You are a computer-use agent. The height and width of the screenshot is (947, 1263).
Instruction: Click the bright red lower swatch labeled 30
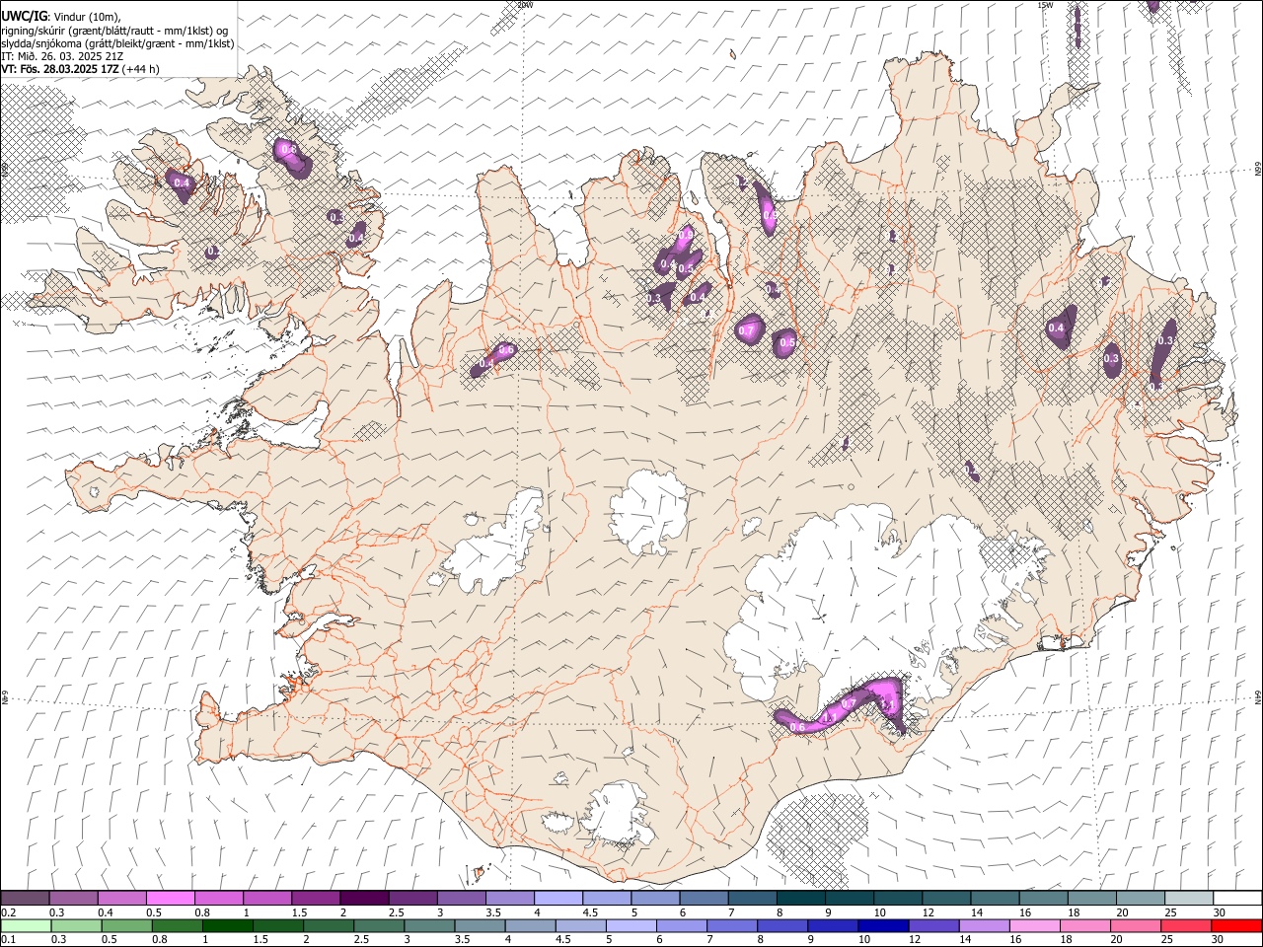[x=1235, y=926]
